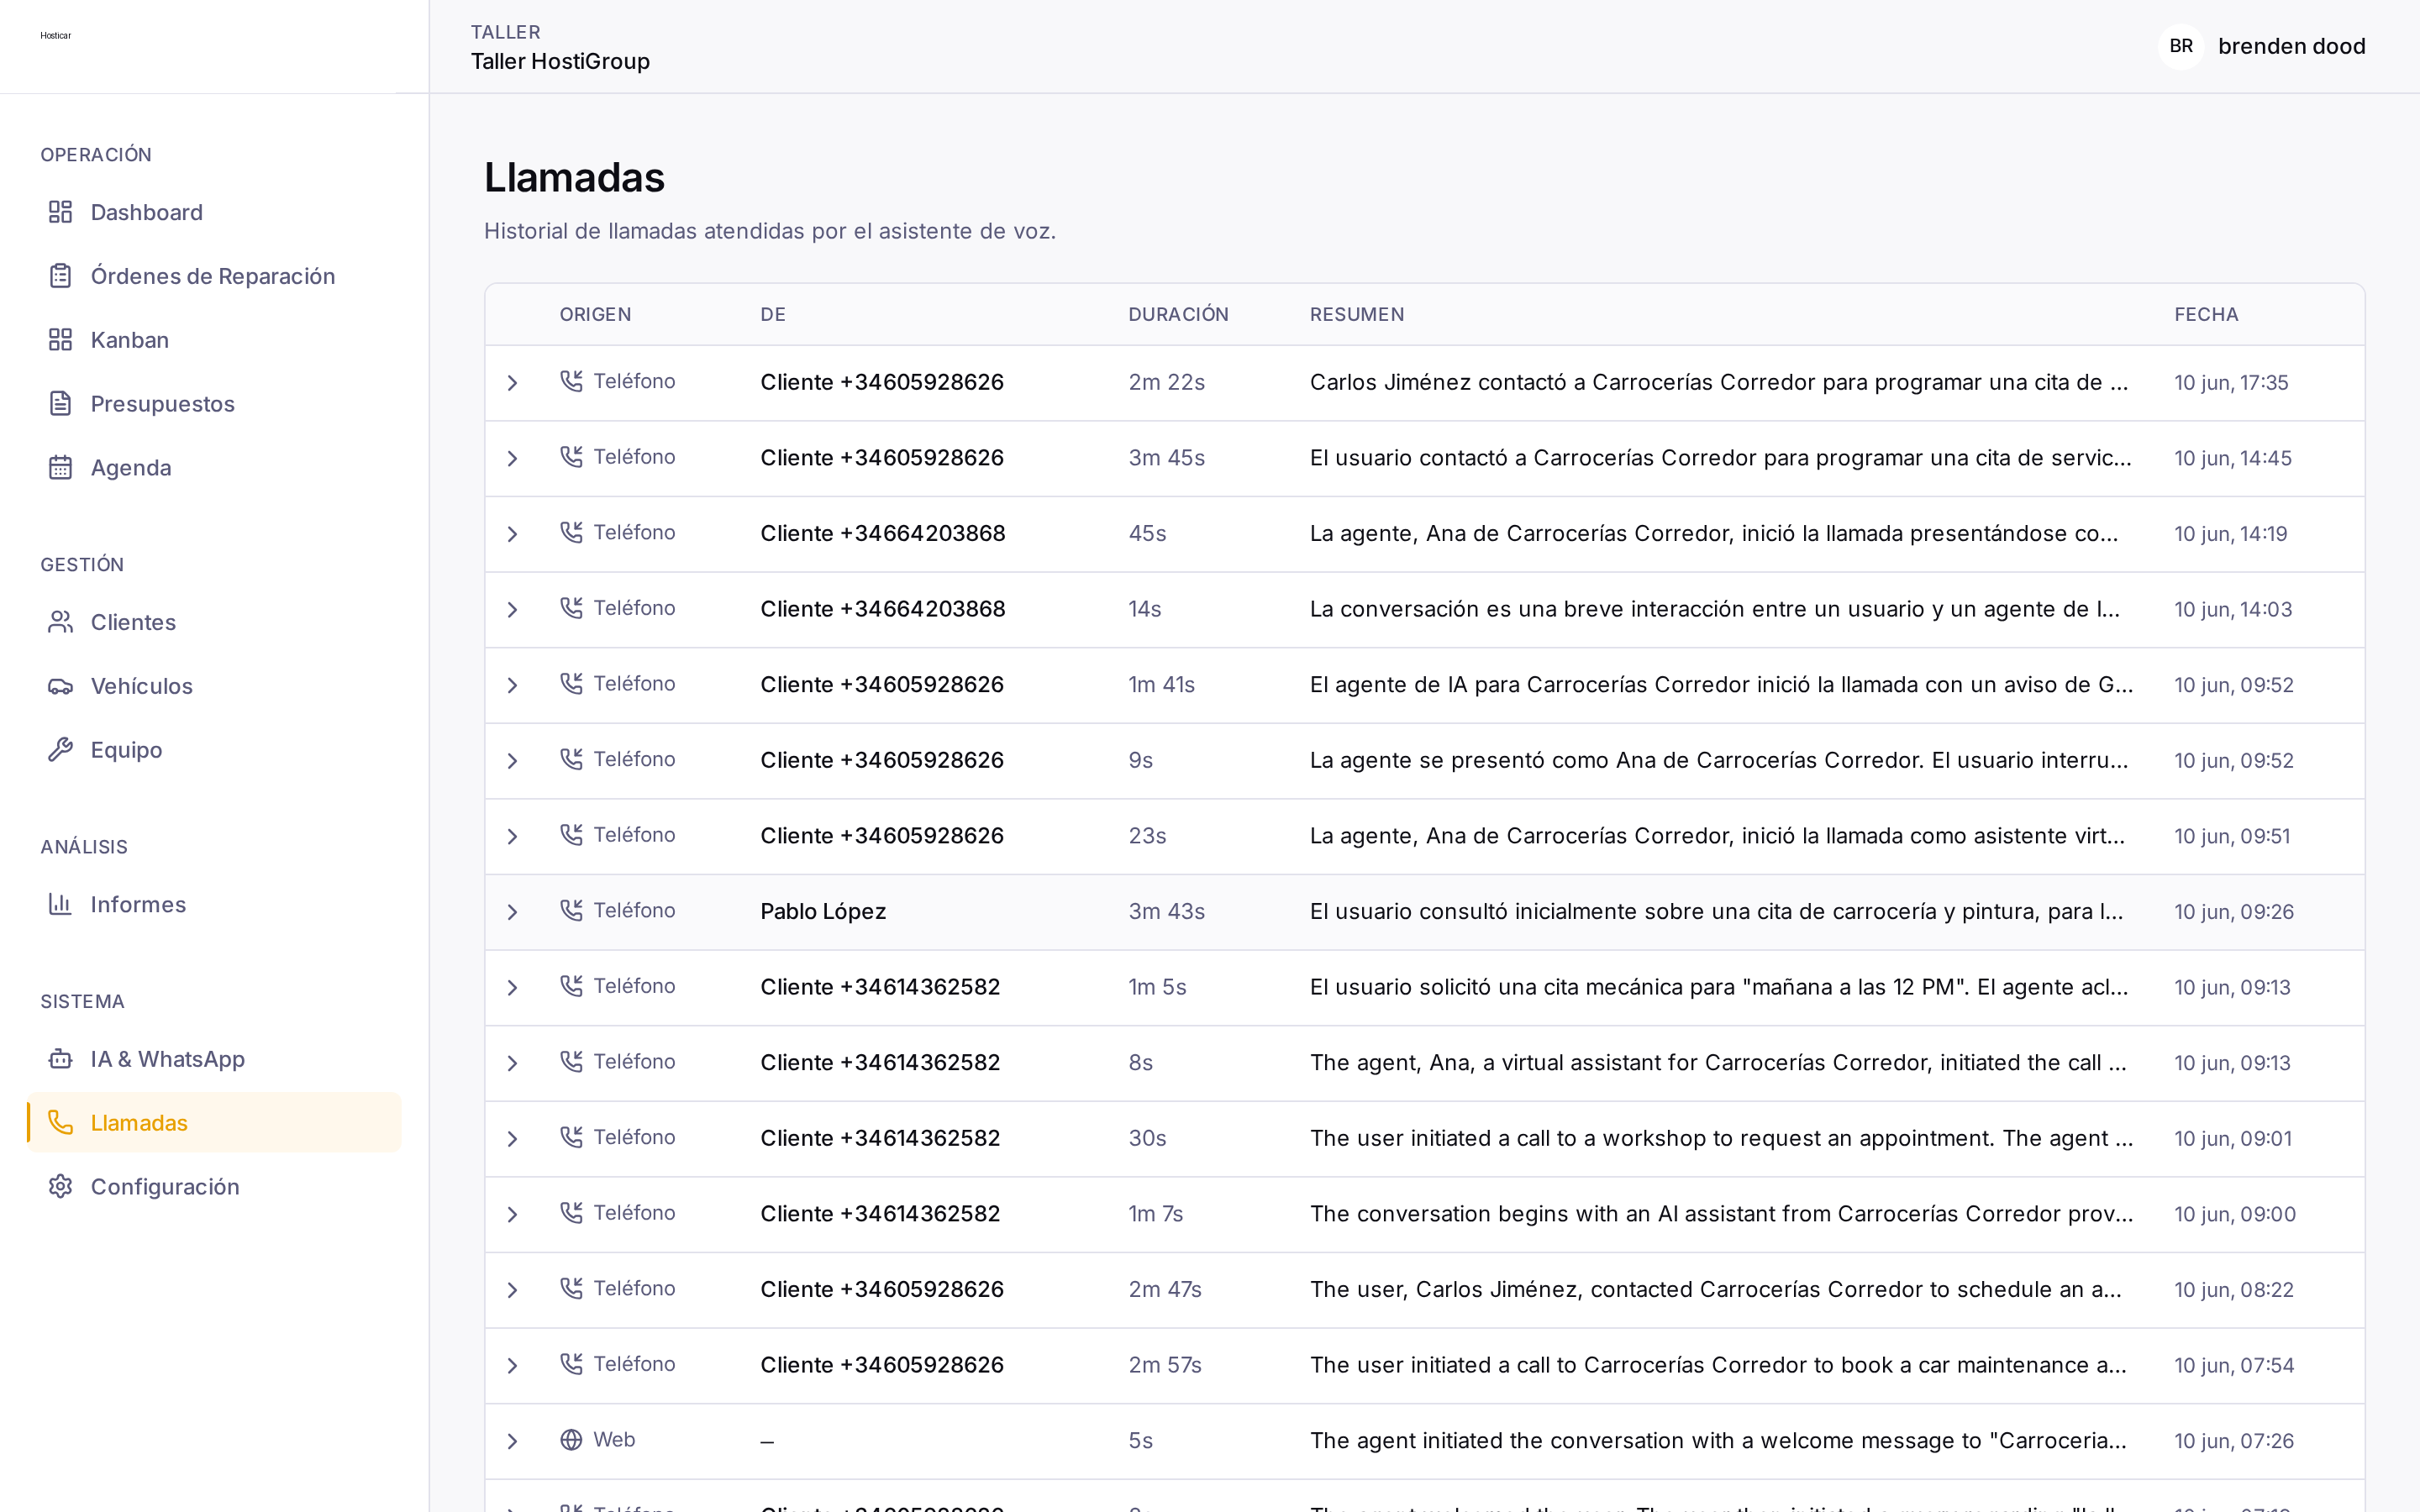Navigate to Presupuestos
2420x1512 pixels.
tap(214, 404)
